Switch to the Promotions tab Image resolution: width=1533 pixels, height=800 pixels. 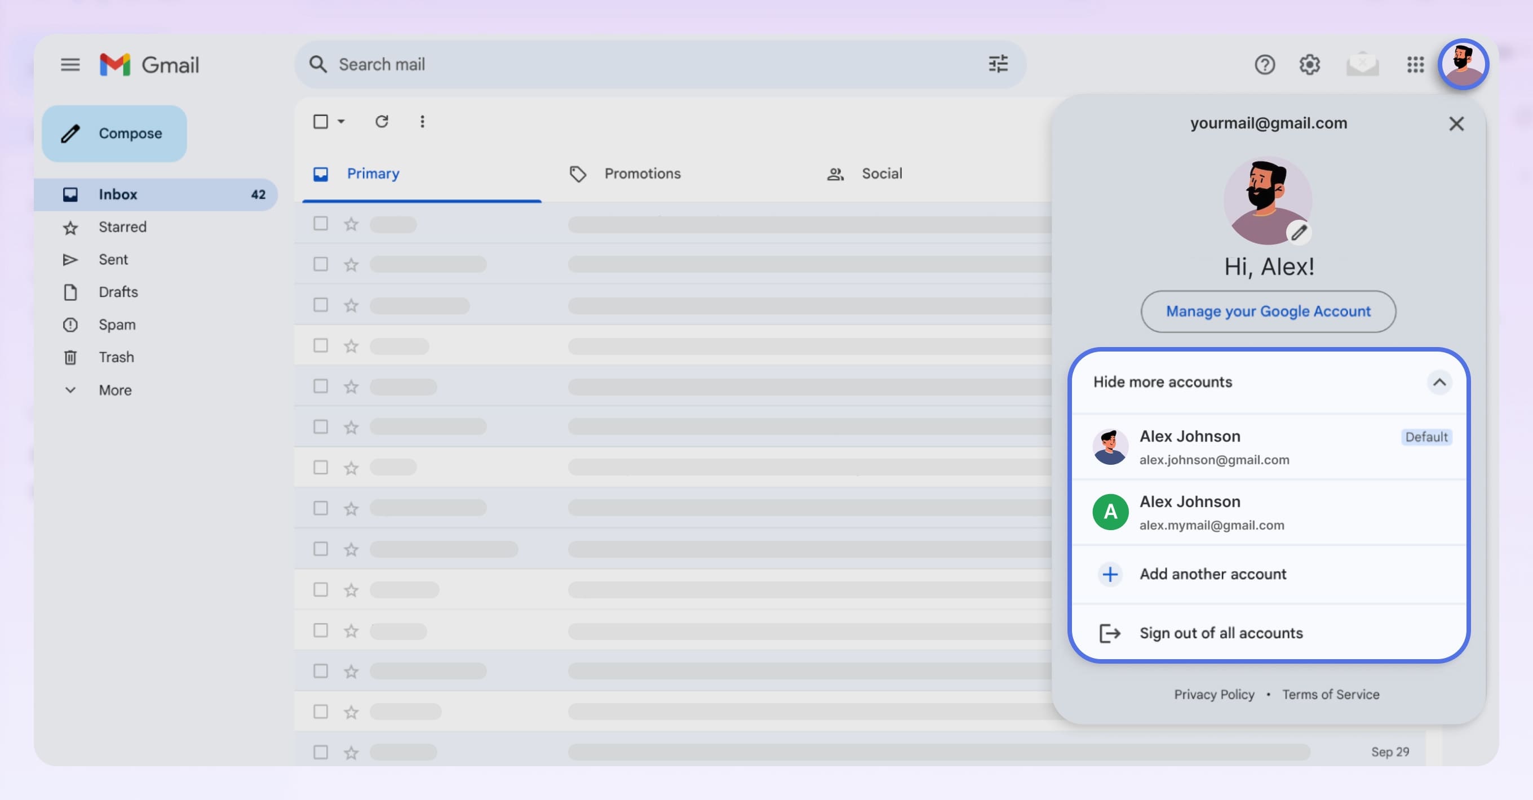tap(642, 173)
